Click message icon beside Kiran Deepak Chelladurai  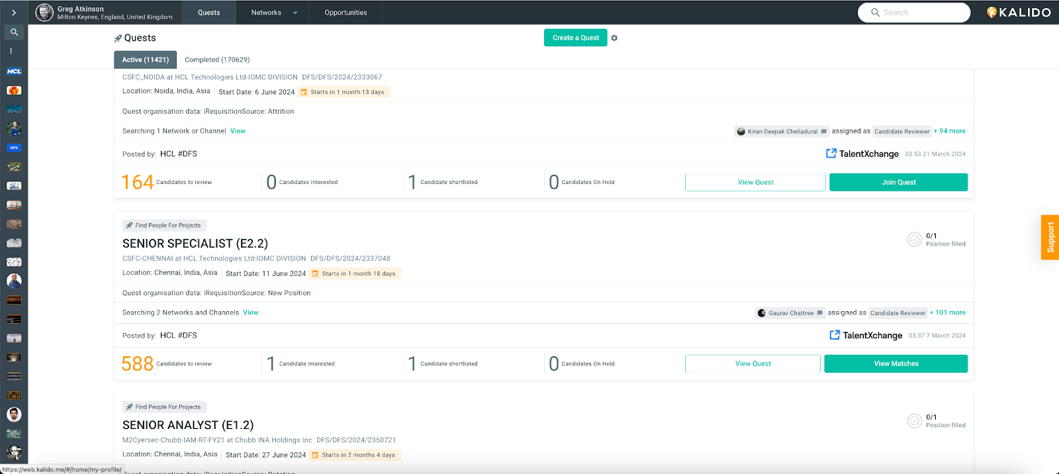(823, 132)
